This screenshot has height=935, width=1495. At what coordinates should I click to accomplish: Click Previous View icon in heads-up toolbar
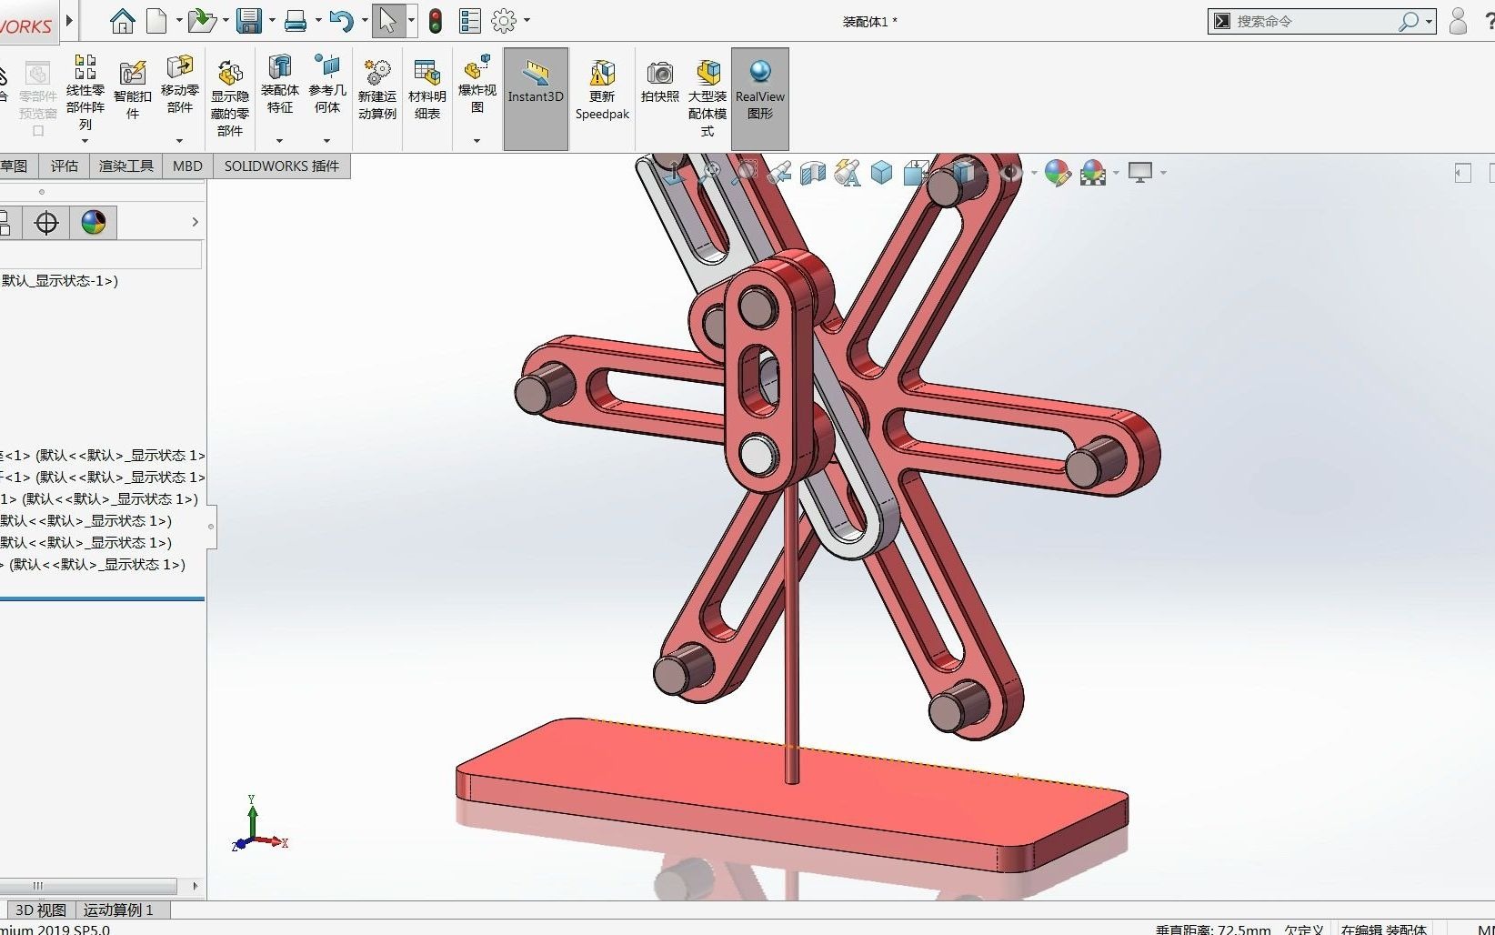(778, 172)
